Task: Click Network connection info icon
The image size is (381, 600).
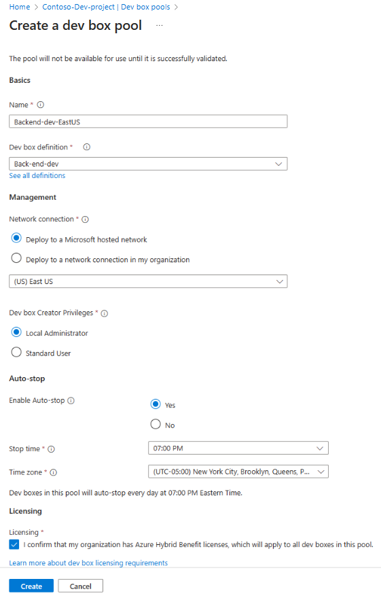Action: [x=86, y=219]
